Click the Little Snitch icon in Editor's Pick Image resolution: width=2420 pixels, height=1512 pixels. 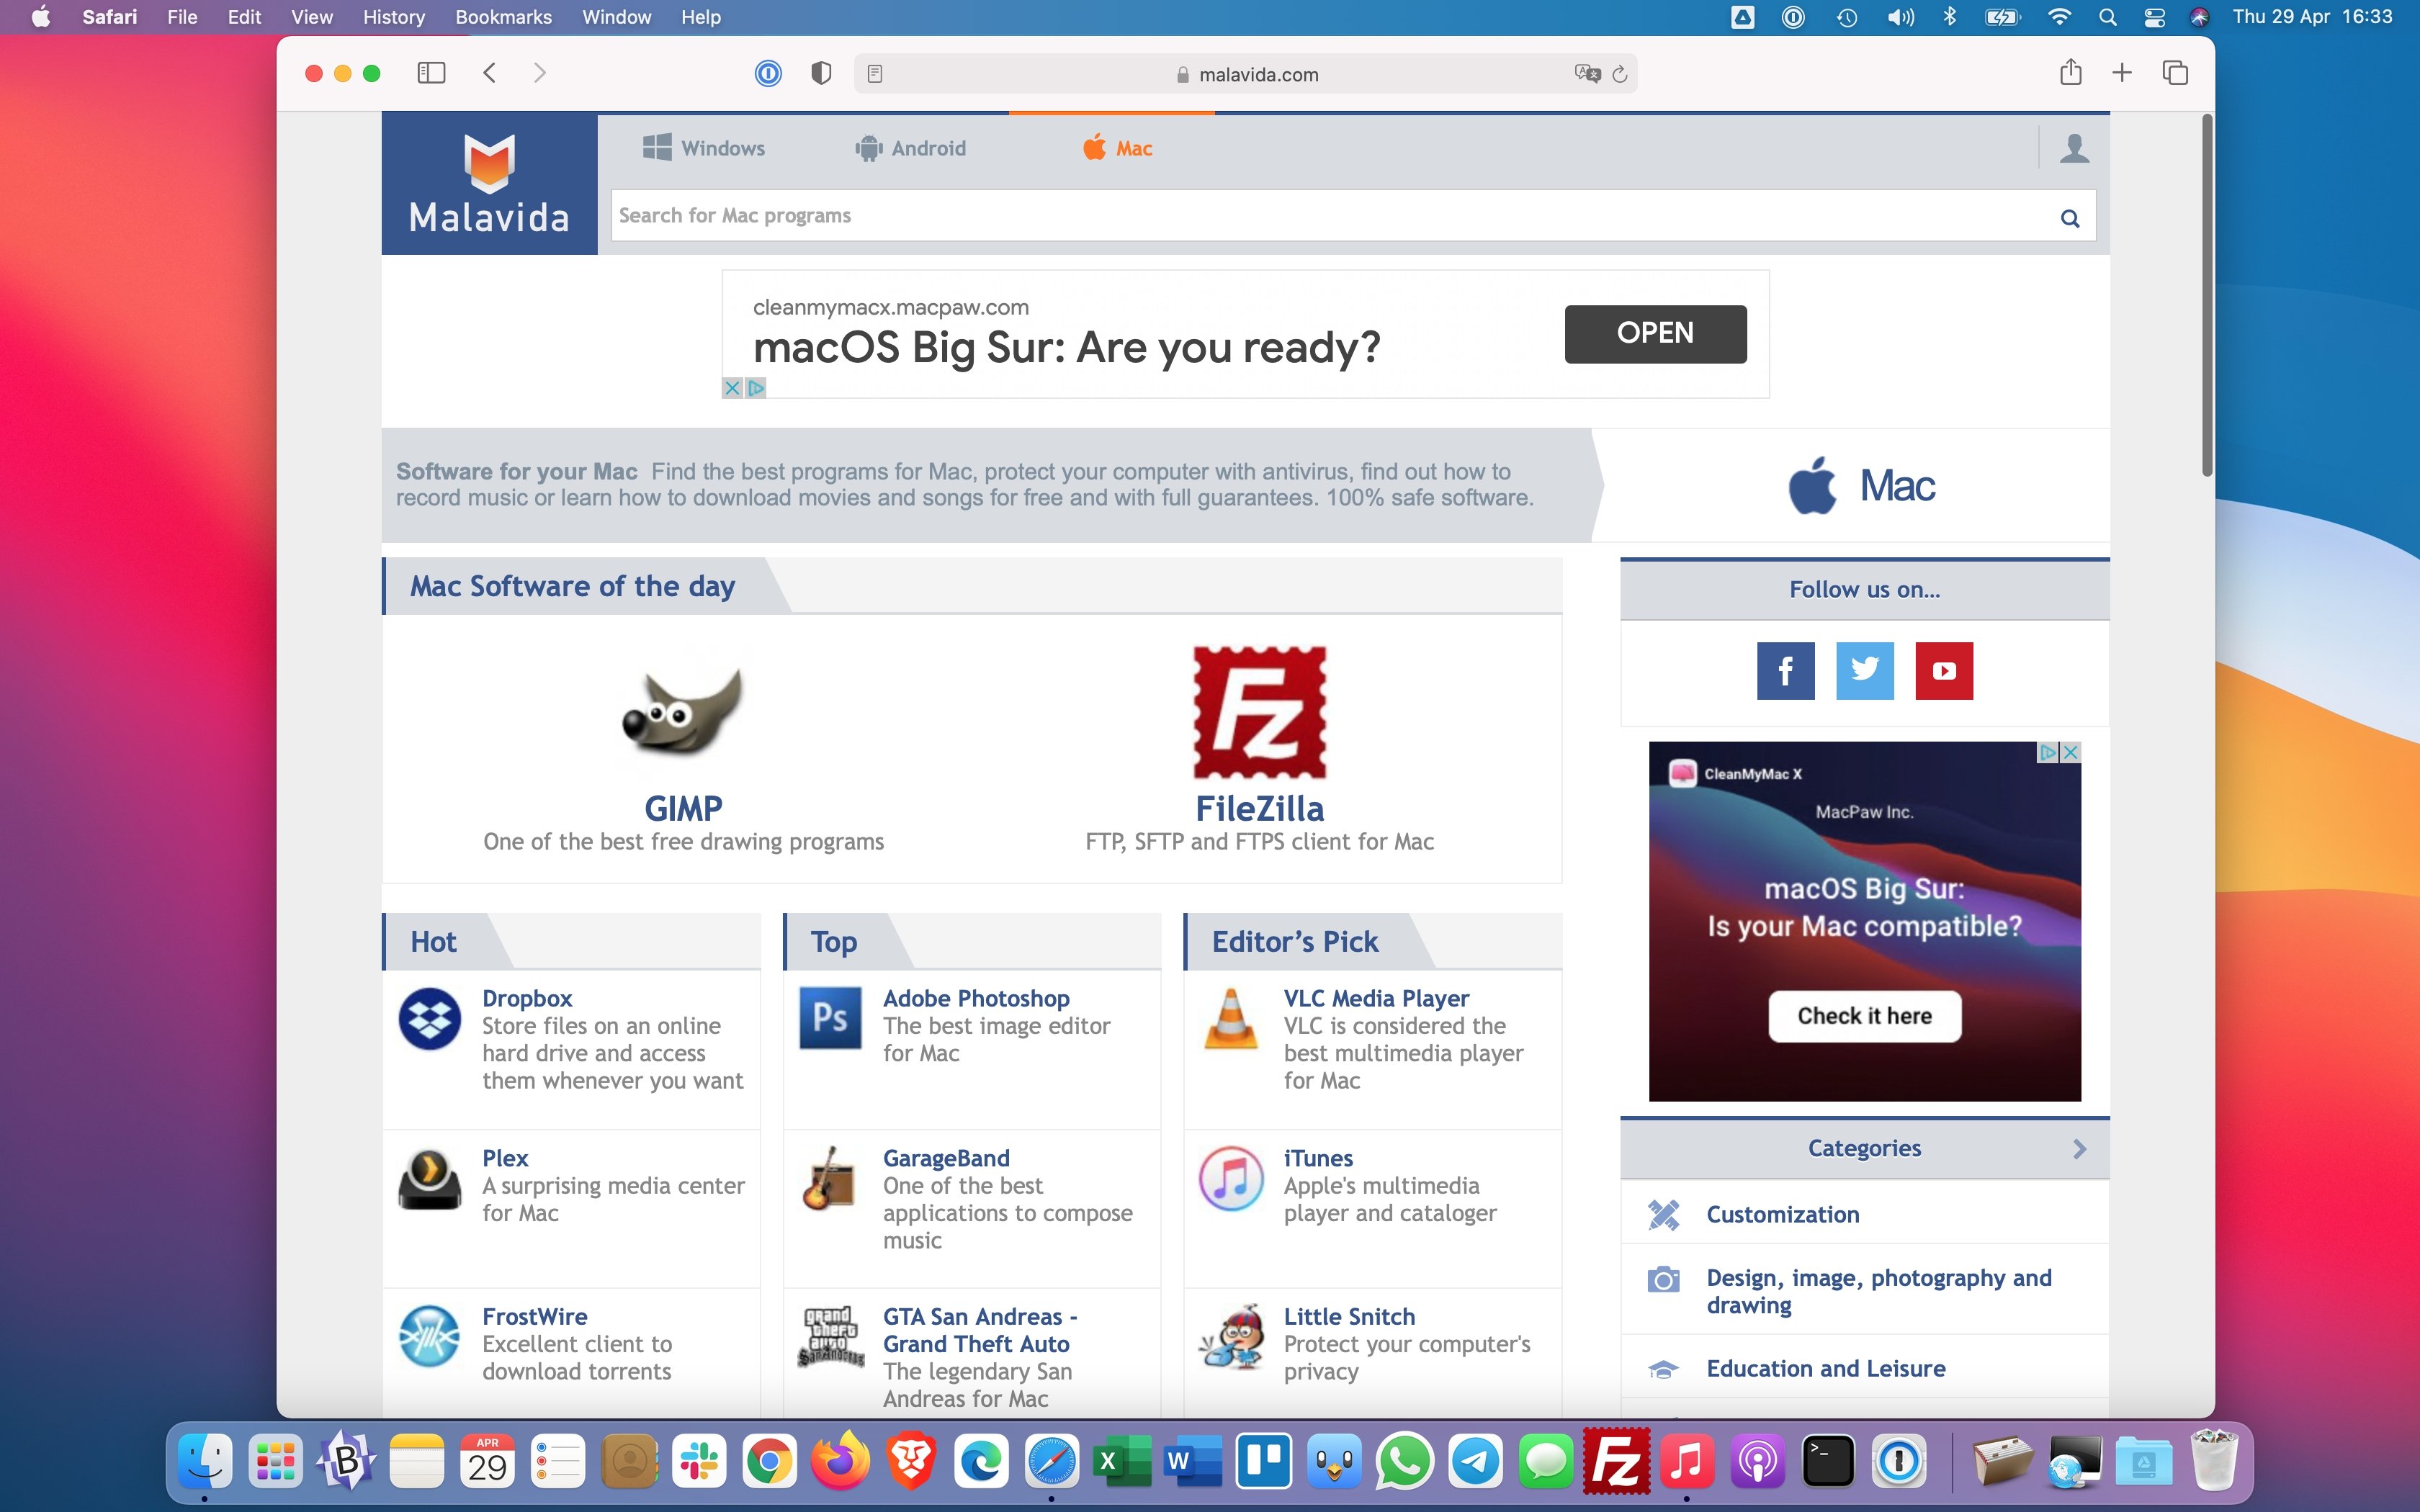[x=1232, y=1338]
